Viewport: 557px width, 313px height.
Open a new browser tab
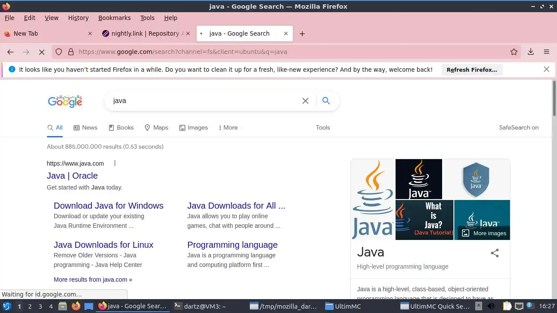pos(302,33)
